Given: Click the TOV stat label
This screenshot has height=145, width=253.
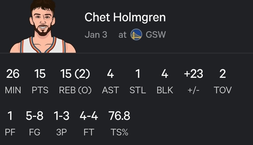Looking at the screenshot, I should 223,90.
